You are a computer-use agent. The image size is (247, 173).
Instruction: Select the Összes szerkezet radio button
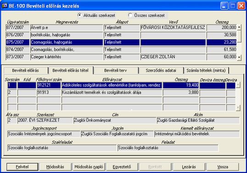[x=130, y=15]
